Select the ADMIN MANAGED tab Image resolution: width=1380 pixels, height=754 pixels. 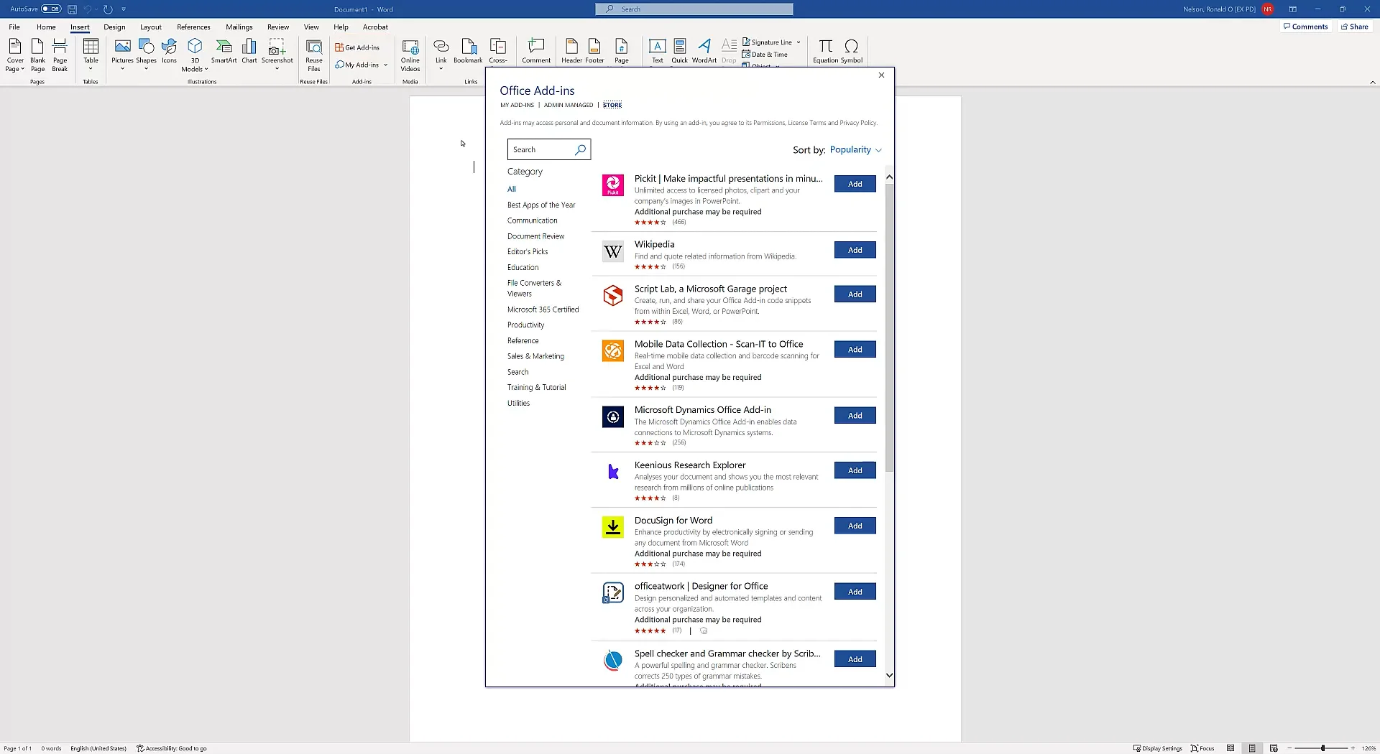click(x=569, y=105)
